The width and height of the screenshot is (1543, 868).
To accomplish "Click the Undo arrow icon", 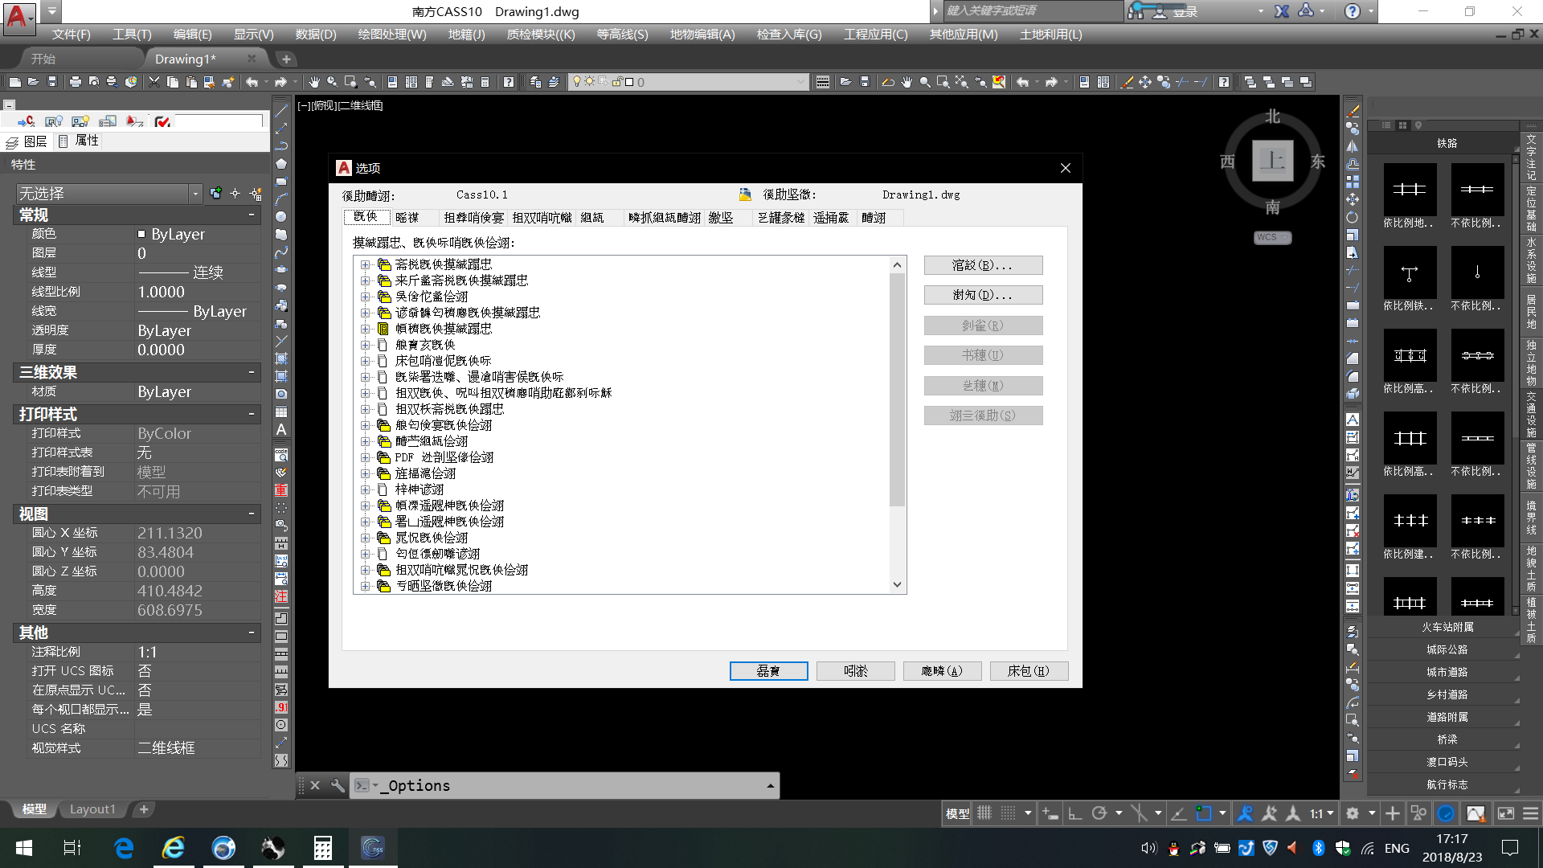I will tap(252, 82).
